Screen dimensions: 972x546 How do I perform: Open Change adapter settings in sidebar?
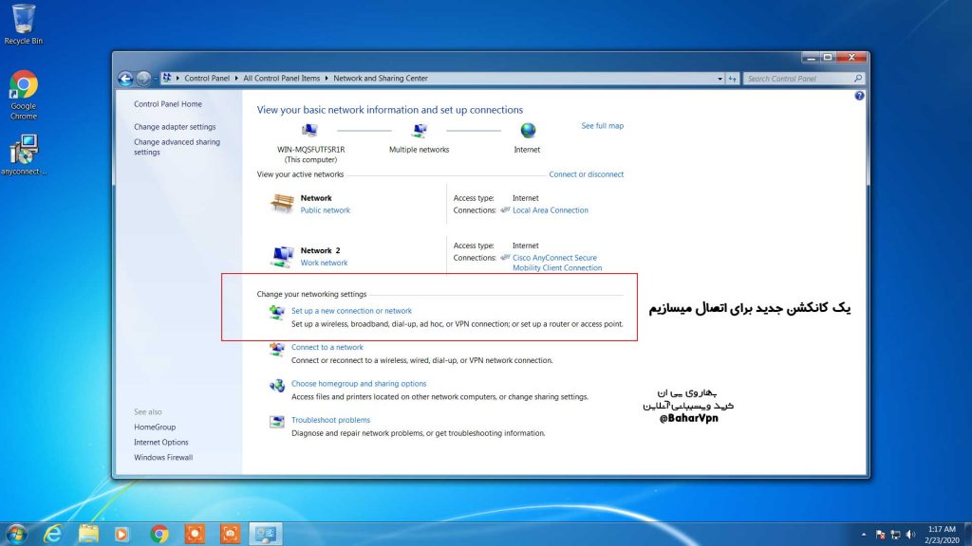(x=175, y=127)
